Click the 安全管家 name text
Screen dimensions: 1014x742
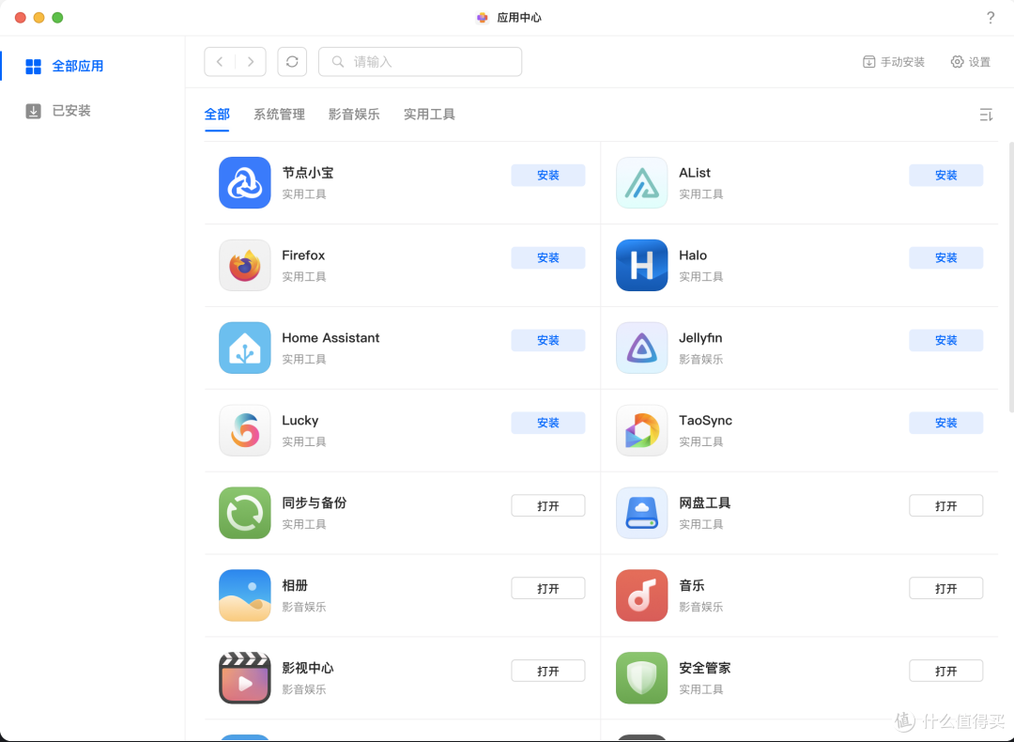[705, 668]
